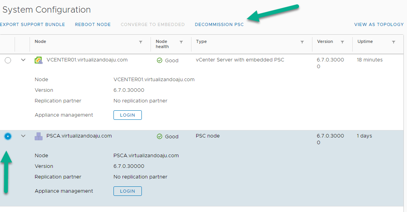407x212 pixels.
Task: Collapse the PSCA node details chevron
Action: pyautogui.click(x=23, y=136)
